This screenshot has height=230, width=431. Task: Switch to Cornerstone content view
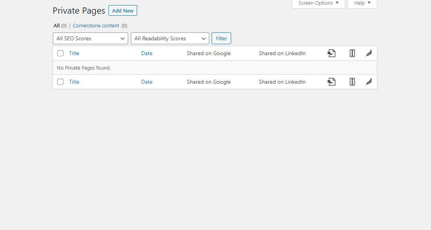(96, 25)
